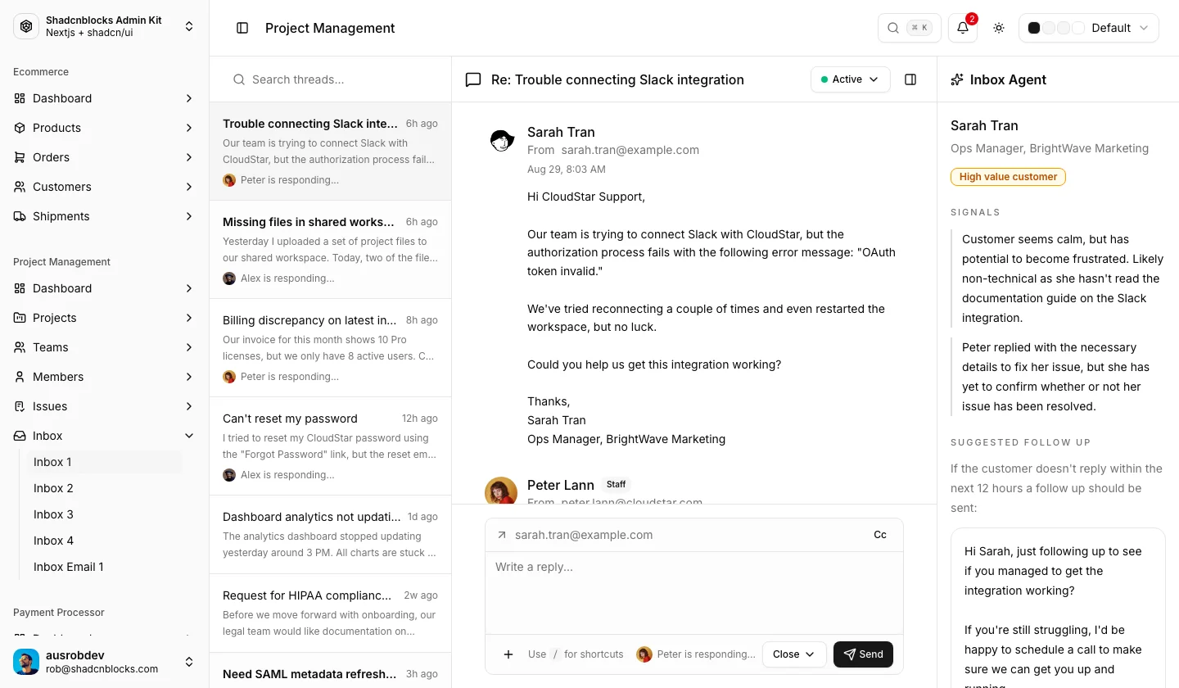Click the message bubble icon in thread header
The height and width of the screenshot is (688, 1179).
(x=473, y=79)
